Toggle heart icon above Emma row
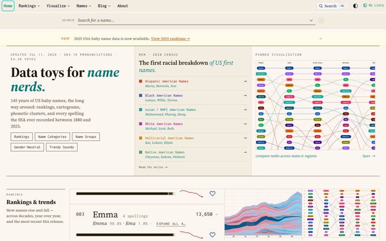The height and width of the screenshot is (241, 386). 212,194
